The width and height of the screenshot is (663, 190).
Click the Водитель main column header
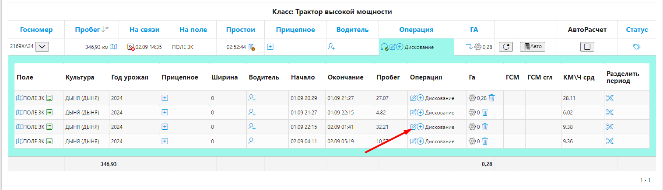pyautogui.click(x=352, y=30)
